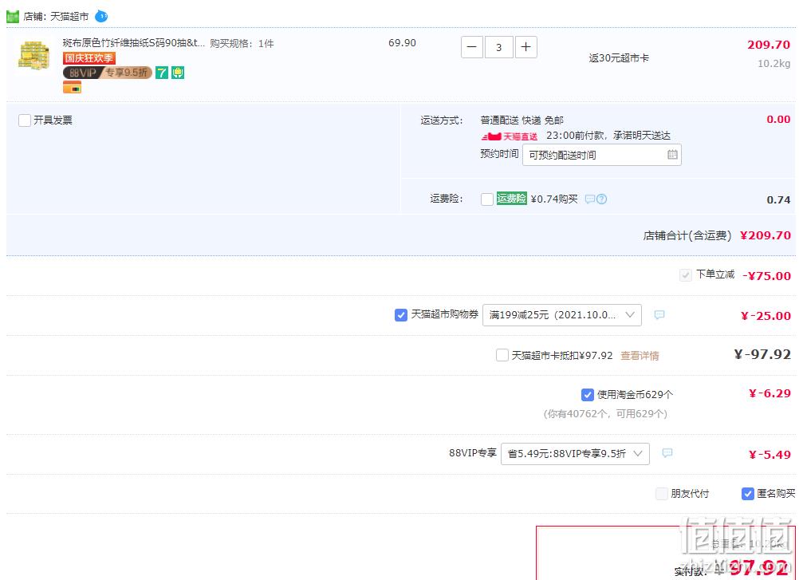Decrease quantity with the minus button
Image resolution: width=799 pixels, height=580 pixels.
click(472, 47)
